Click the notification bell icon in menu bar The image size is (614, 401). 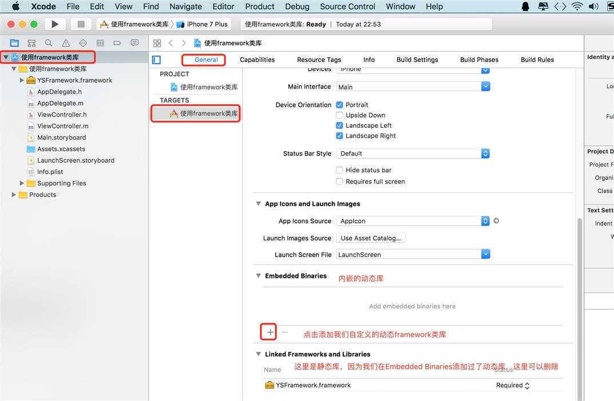(525, 6)
